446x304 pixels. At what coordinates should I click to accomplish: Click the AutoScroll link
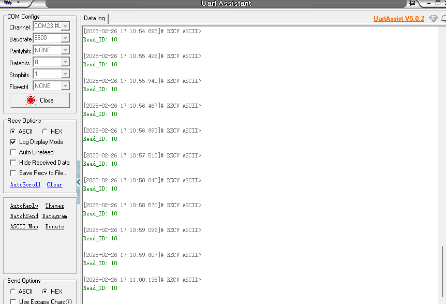coord(25,184)
